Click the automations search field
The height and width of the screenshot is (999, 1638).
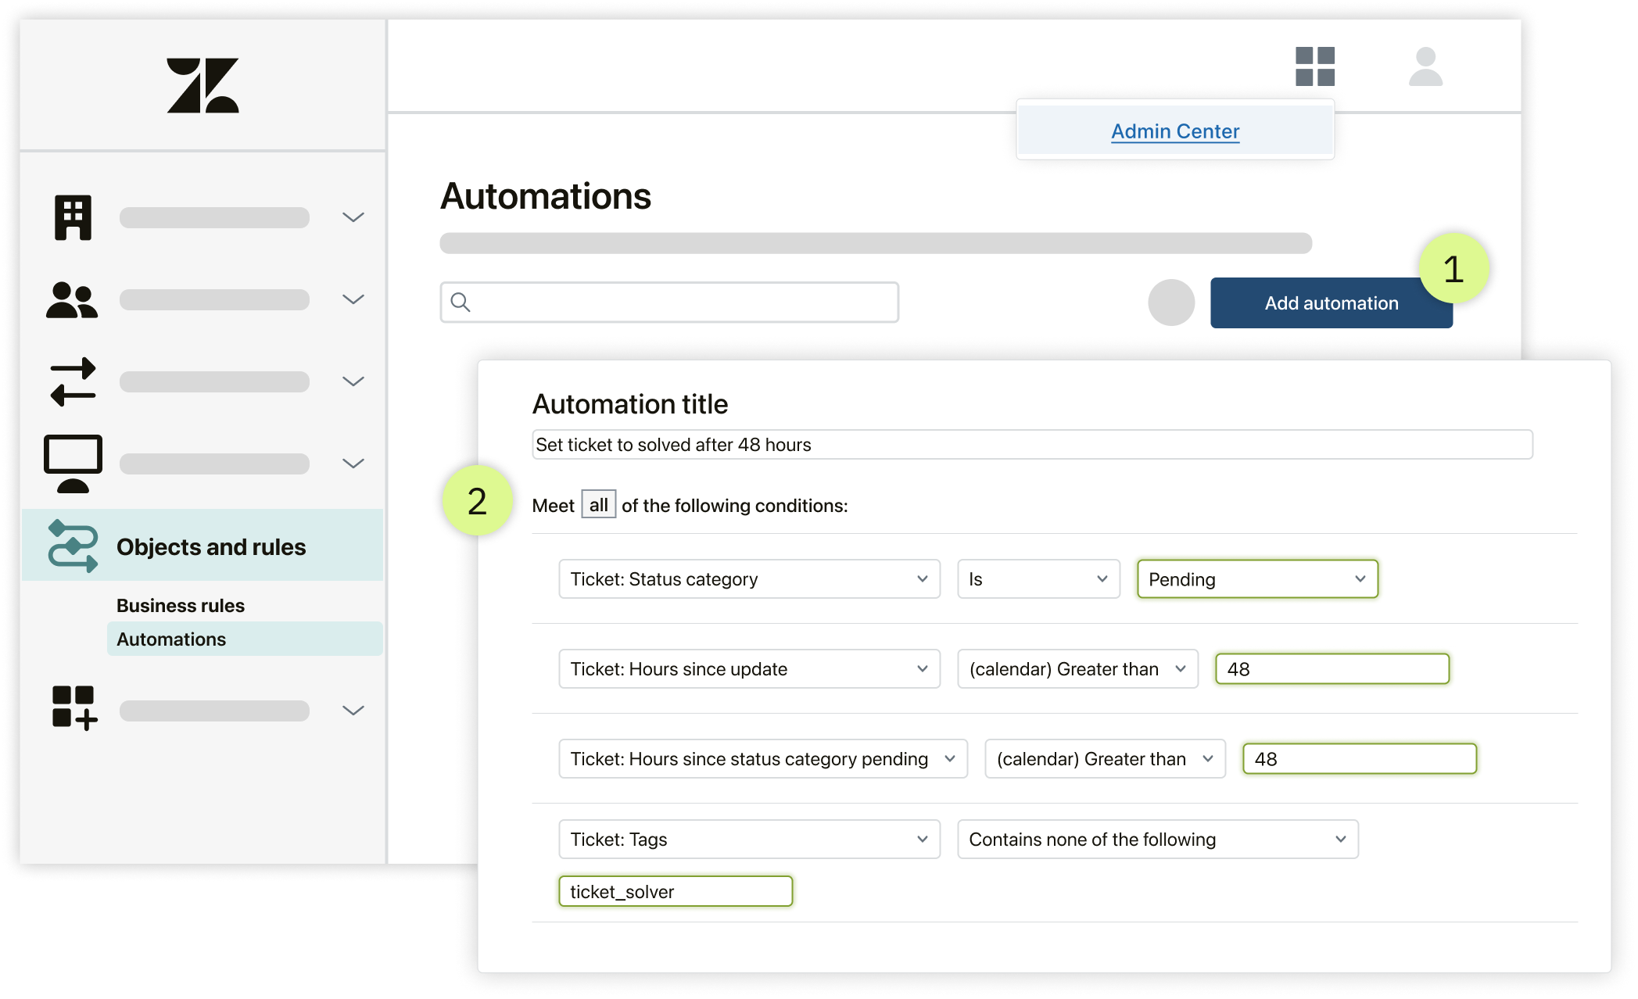click(x=669, y=303)
